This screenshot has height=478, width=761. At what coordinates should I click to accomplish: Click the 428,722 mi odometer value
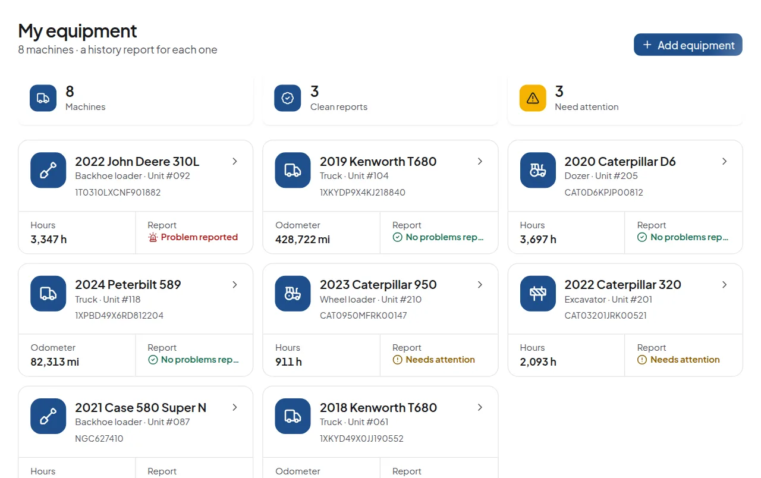pos(303,240)
